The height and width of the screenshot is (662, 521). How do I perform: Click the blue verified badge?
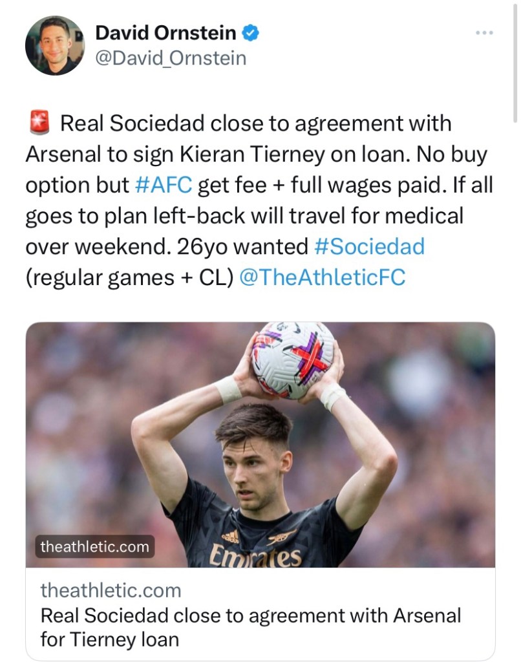click(250, 33)
